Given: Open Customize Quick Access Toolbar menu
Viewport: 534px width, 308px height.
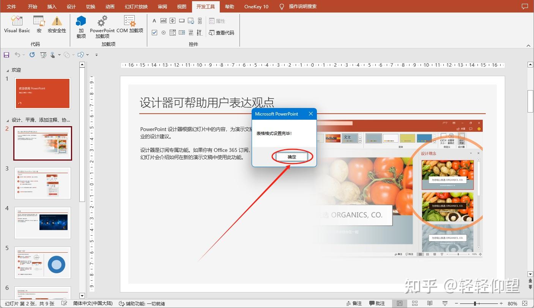Looking at the screenshot, I should (x=96, y=55).
